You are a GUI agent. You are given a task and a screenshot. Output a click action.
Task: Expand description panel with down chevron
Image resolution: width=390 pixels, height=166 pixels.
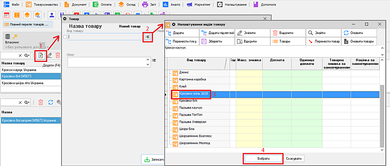click(x=148, y=64)
